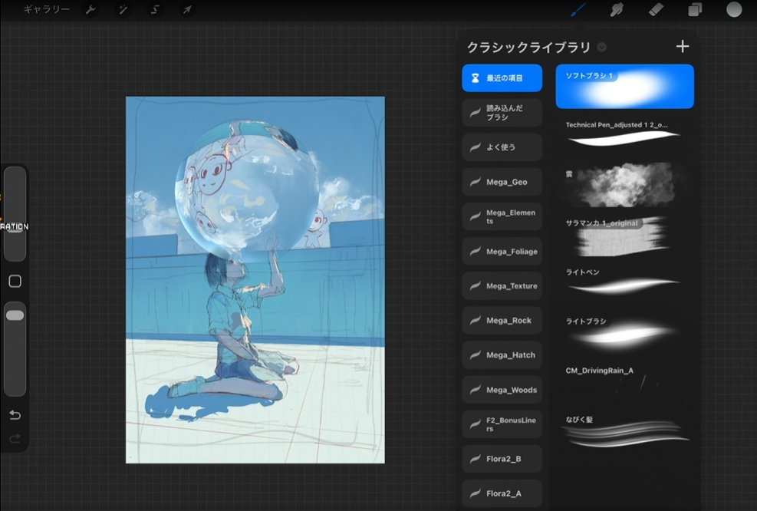
Task: Select the Smudge finger tool
Action: point(617,9)
